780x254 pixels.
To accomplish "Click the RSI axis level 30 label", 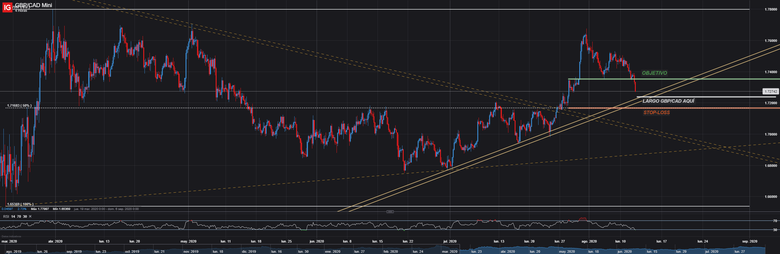I will [775, 230].
